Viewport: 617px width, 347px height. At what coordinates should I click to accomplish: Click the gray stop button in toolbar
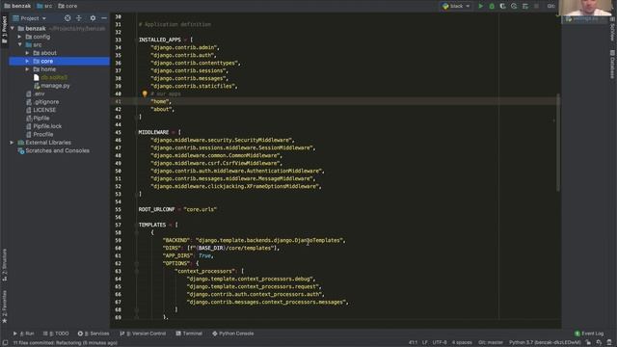(x=536, y=6)
